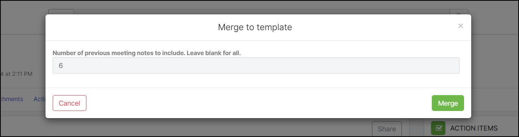This screenshot has height=137, width=519.
Task: Click the Merge to template title
Action: pos(255,27)
